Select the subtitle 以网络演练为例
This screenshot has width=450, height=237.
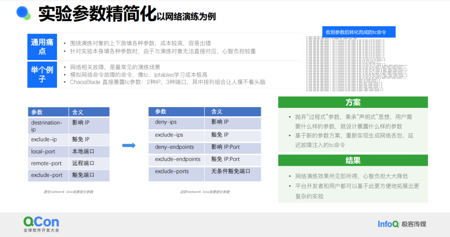186,17
